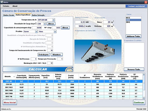The height and width of the screenshot is (111, 148).
Task: Click Alterar next to the 10% field
Action: tap(65, 28)
